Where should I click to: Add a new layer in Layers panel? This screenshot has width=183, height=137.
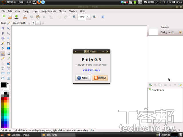(150, 85)
